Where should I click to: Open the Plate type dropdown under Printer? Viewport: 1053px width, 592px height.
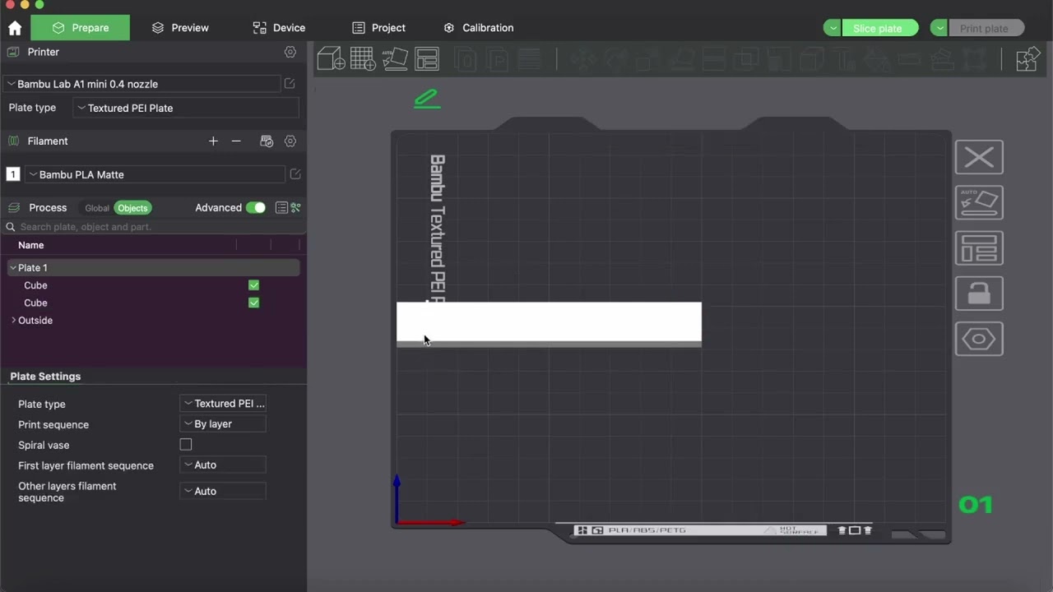point(186,108)
